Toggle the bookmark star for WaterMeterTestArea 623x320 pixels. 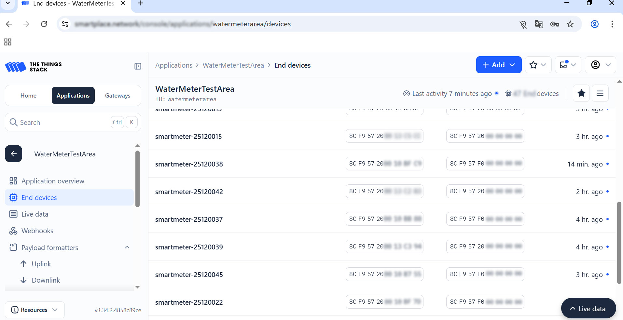(x=581, y=94)
